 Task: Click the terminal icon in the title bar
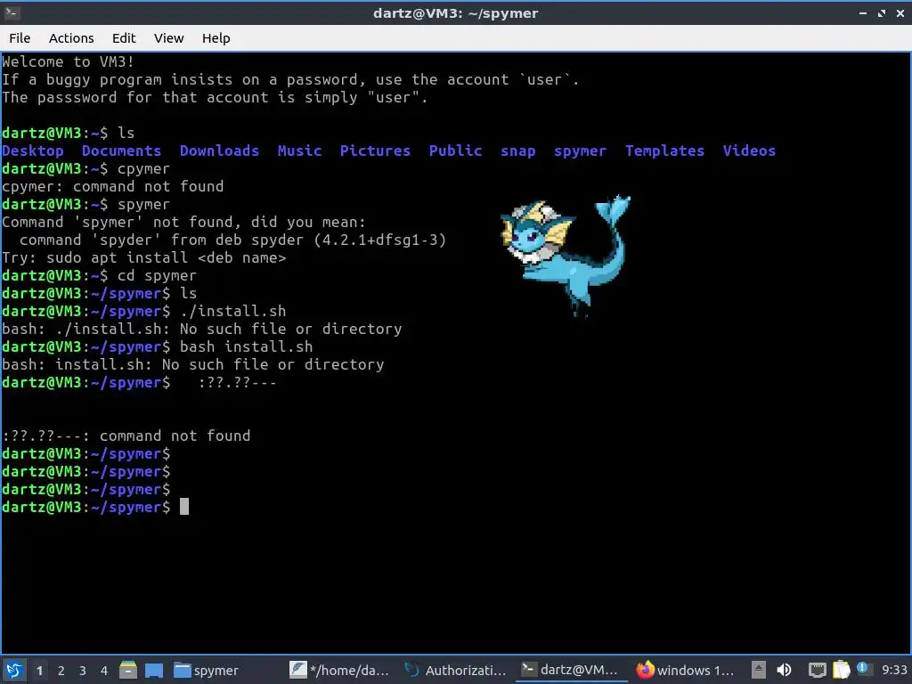[x=12, y=12]
